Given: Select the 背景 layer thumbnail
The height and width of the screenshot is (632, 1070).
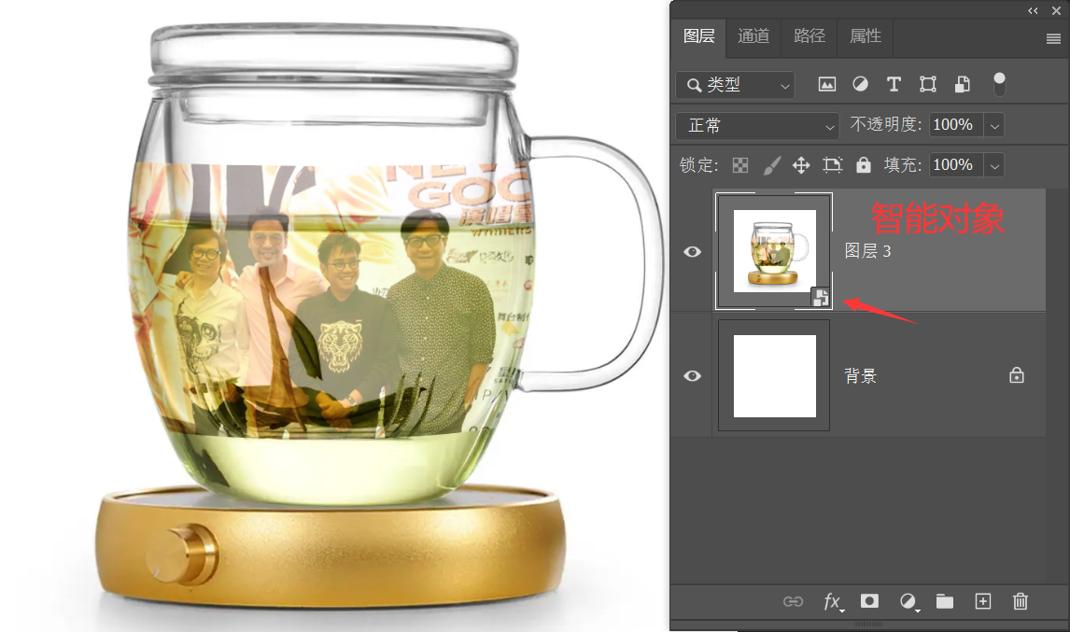Looking at the screenshot, I should pyautogui.click(x=775, y=375).
